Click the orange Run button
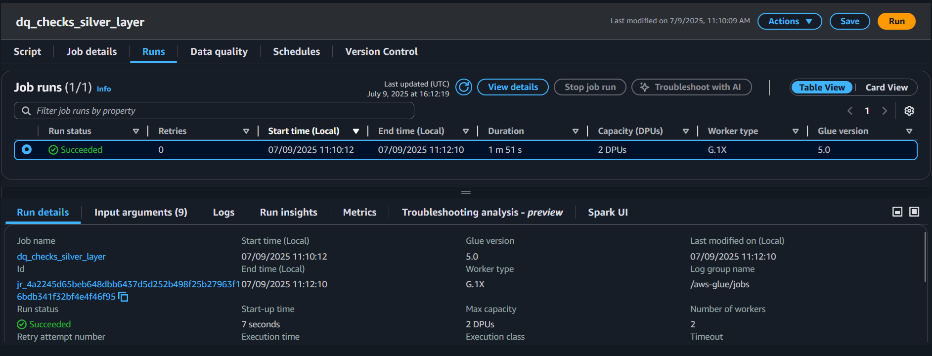932x356 pixels. click(896, 21)
